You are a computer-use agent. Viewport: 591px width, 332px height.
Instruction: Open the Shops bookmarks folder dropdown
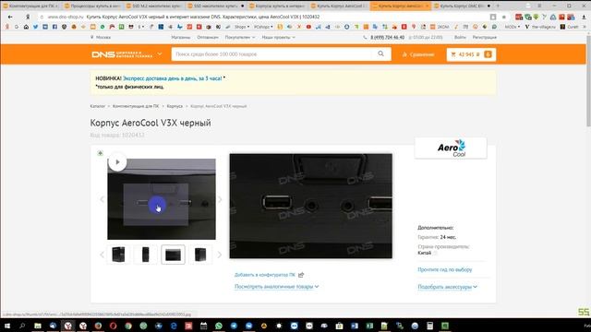242,27
